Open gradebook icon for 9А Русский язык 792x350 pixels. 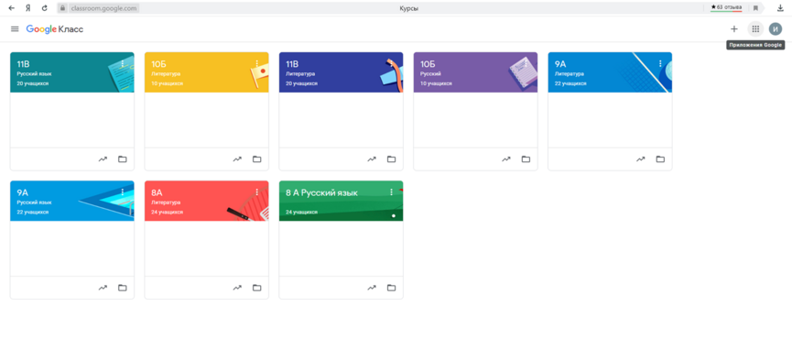coord(103,288)
